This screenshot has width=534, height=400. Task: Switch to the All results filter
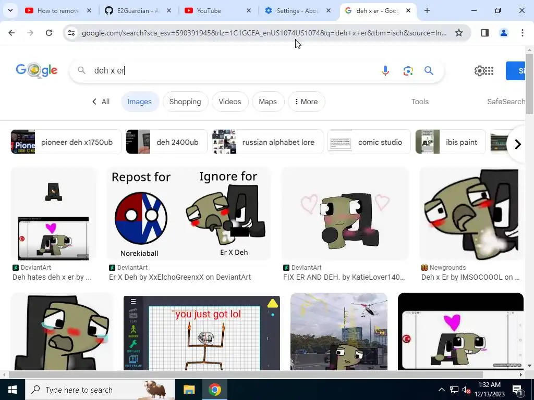101,102
